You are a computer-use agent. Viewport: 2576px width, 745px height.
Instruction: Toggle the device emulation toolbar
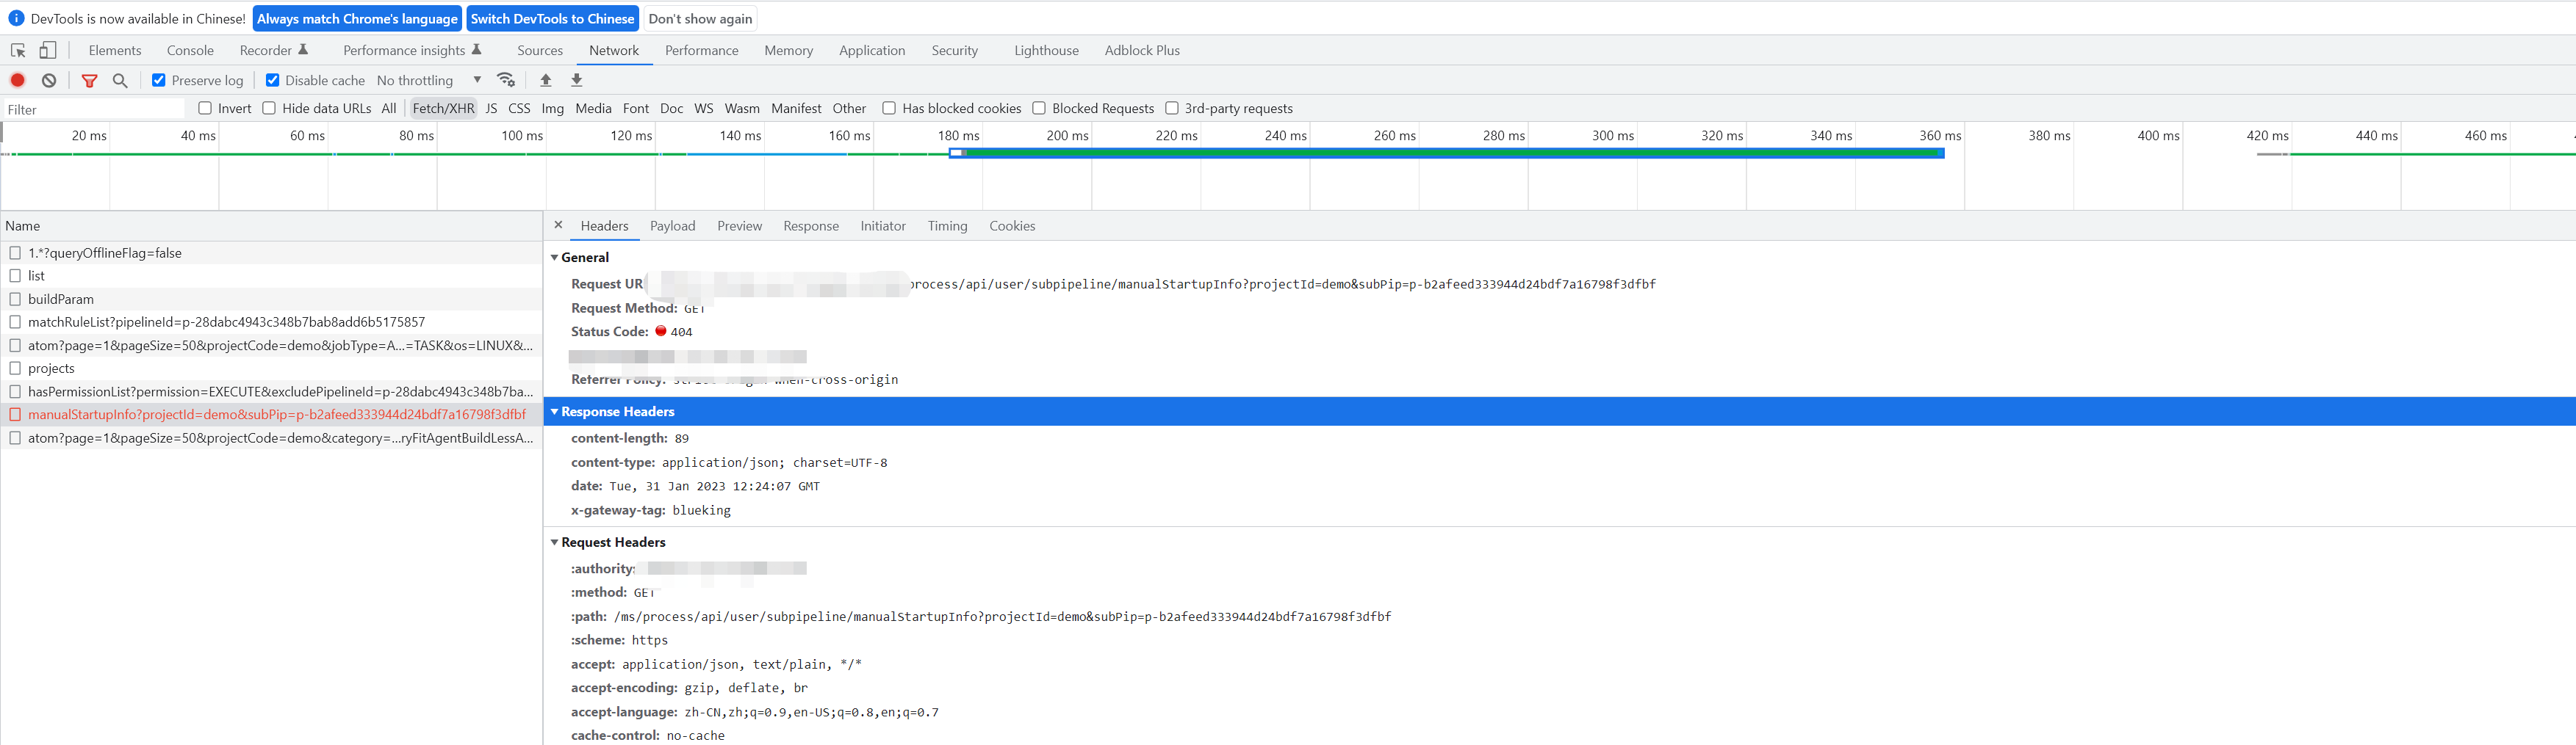pos(46,49)
